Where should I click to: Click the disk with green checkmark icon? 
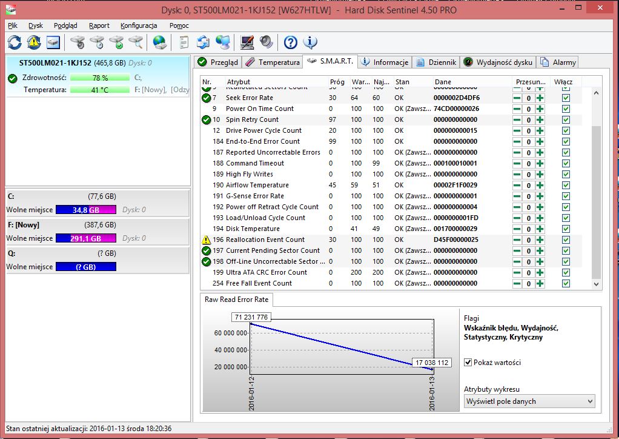point(116,42)
